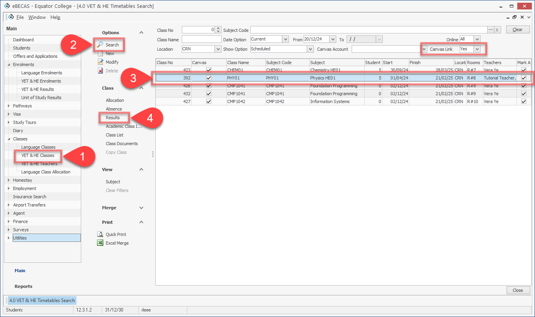Select VET & HE Classes in tree
The image size is (535, 317).
click(x=38, y=155)
